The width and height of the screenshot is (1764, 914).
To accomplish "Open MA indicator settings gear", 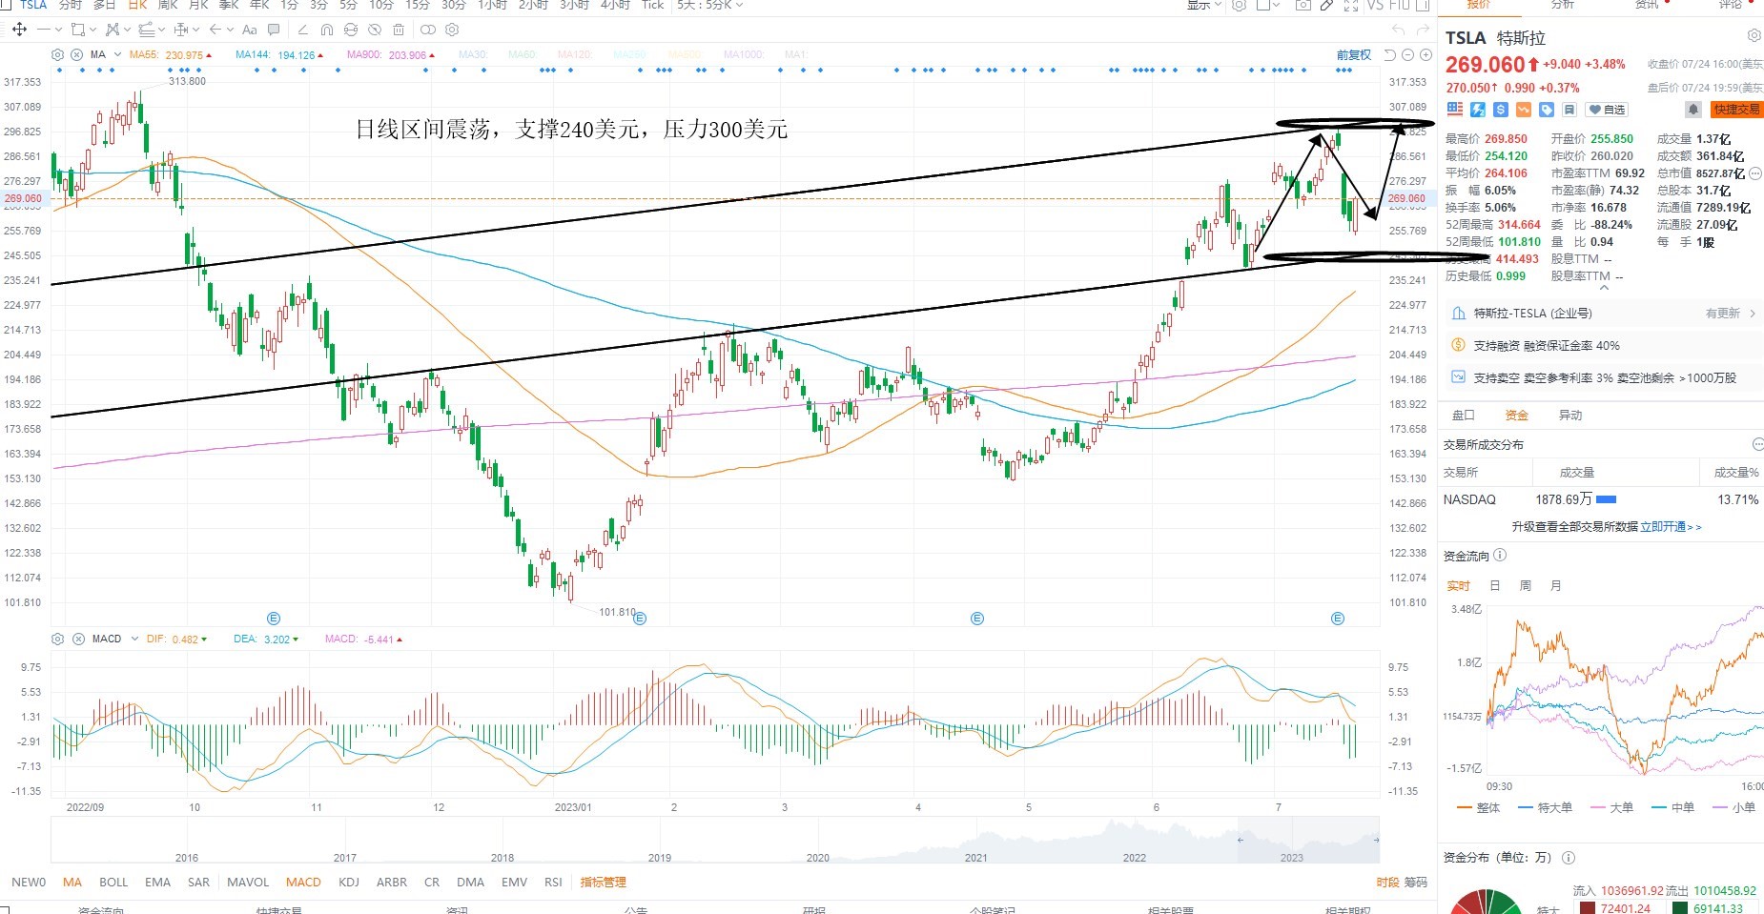I will coord(58,54).
